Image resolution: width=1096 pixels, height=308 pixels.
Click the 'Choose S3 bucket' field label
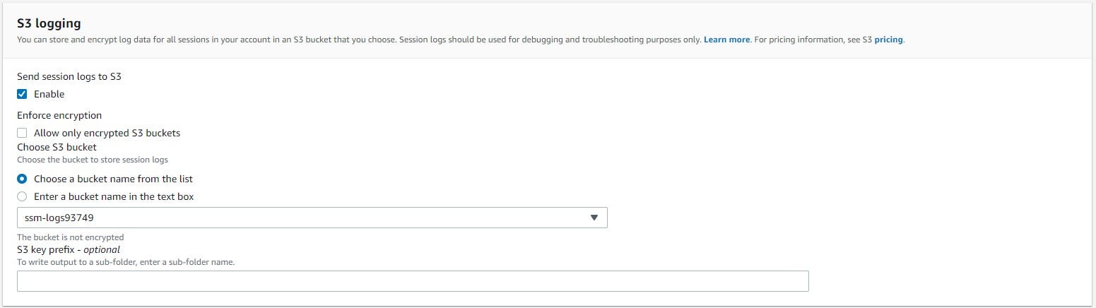57,147
